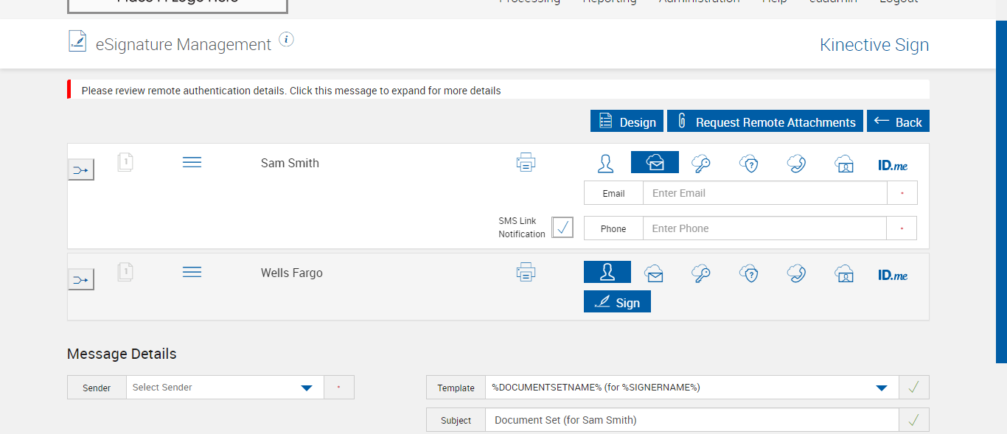This screenshot has height=434, width=1007.
Task: Click the printer icon in Wells Fargo row
Action: click(526, 273)
